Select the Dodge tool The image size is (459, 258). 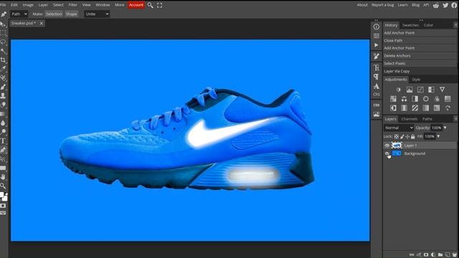(x=3, y=132)
